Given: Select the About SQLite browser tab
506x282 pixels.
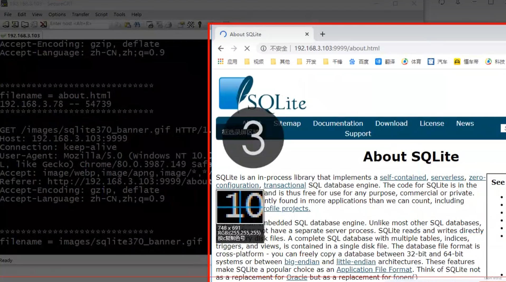Looking at the screenshot, I should pos(264,34).
